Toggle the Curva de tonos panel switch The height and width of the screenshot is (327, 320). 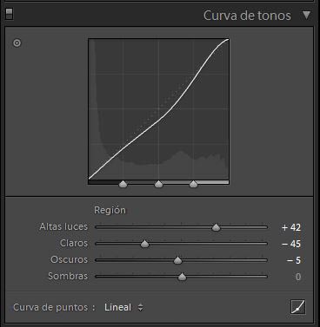[10, 14]
